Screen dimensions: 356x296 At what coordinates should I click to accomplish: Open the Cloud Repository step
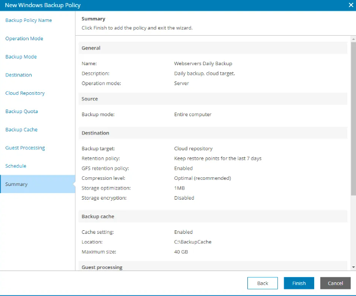[25, 93]
